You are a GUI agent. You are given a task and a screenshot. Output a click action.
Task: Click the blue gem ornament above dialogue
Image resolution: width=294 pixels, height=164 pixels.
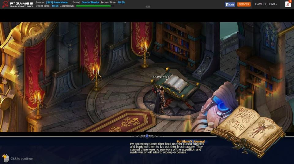point(147,137)
